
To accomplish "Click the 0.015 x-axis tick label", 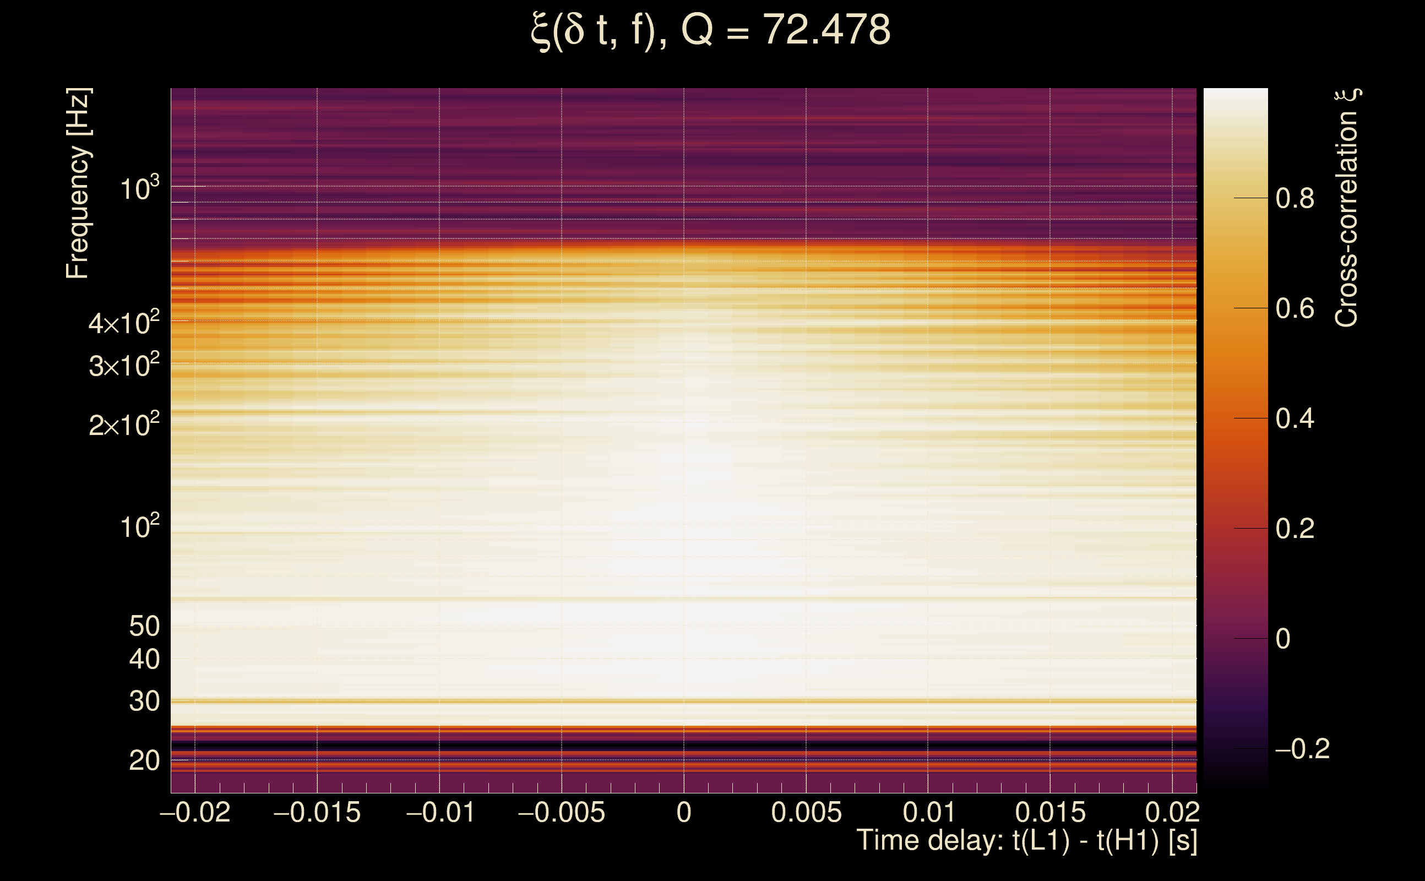I will 1050,812.
